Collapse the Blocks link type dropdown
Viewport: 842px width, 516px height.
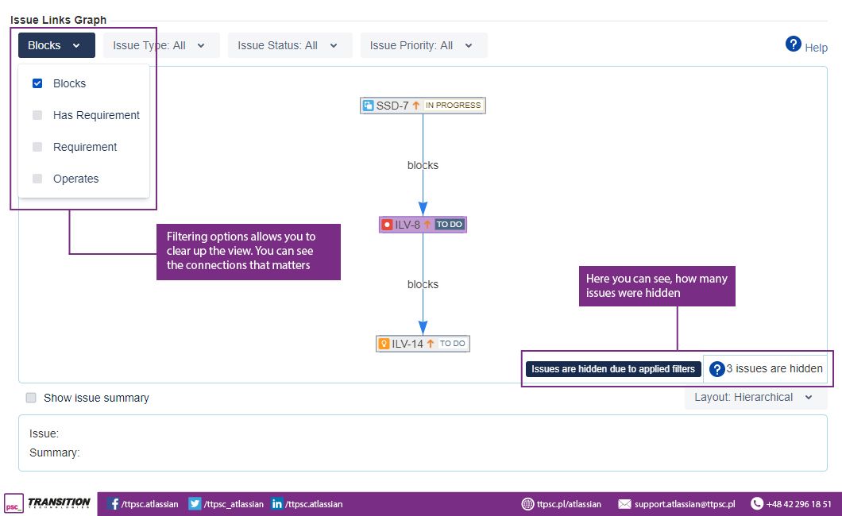[x=56, y=45]
